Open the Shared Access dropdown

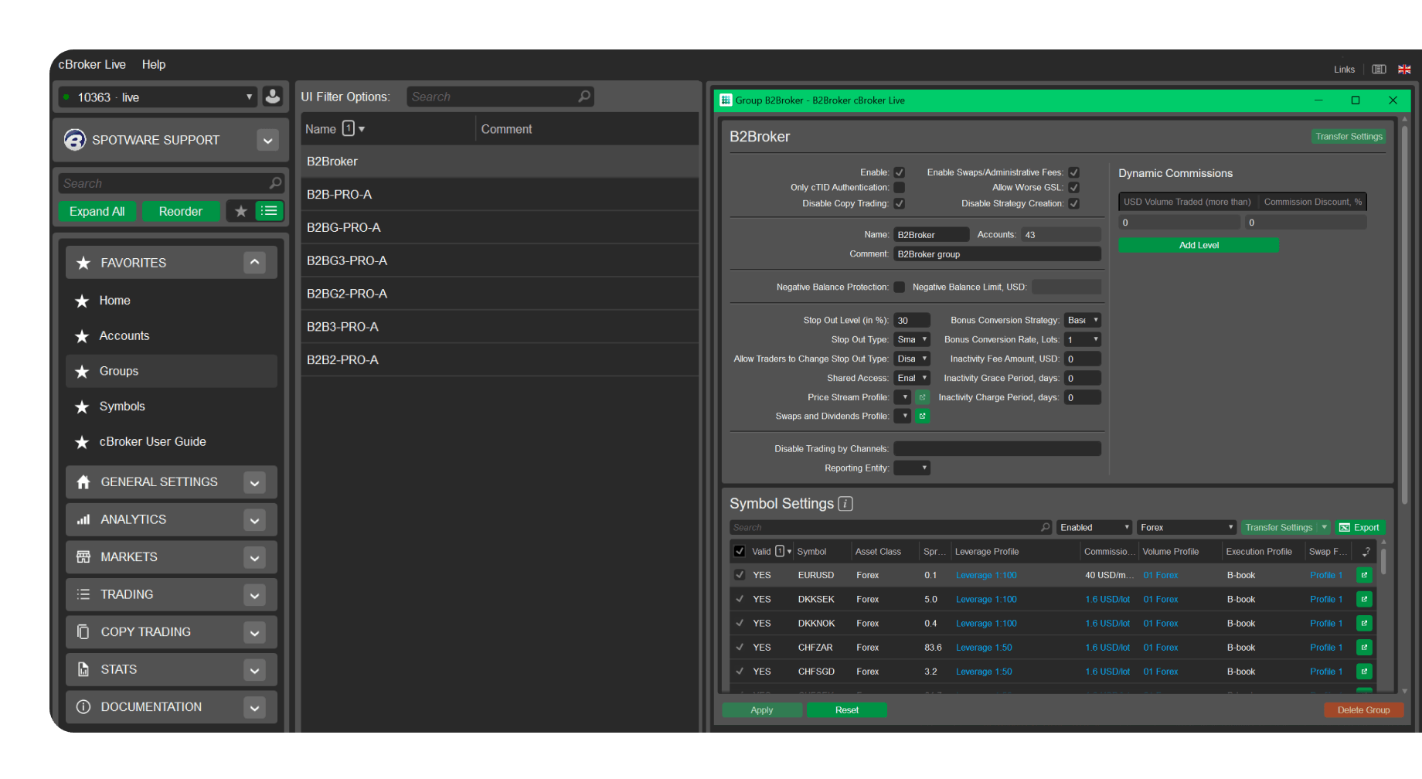tap(912, 378)
